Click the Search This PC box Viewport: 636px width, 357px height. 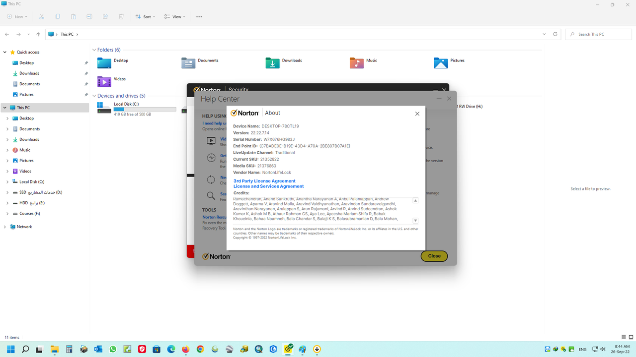pos(598,34)
